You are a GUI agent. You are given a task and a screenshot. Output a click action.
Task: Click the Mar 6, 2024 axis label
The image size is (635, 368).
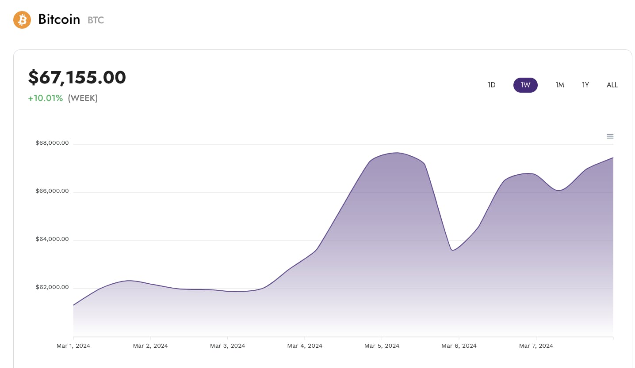[x=459, y=346]
